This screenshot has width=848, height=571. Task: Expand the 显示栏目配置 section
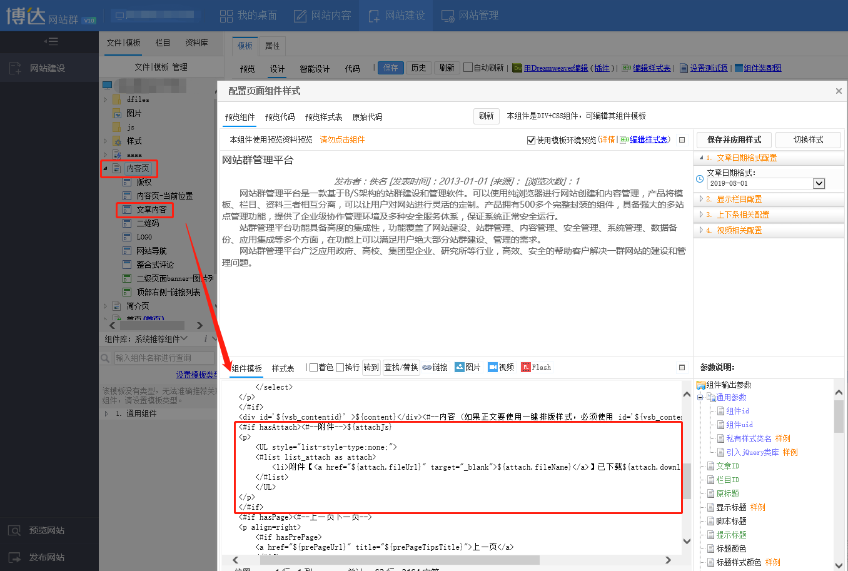pyautogui.click(x=739, y=199)
